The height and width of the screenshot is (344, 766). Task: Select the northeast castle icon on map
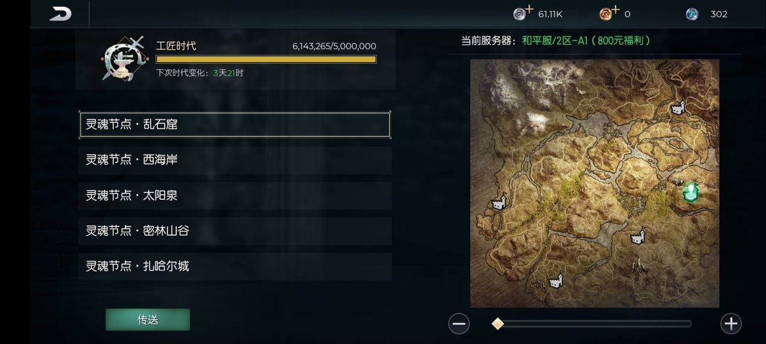click(678, 108)
